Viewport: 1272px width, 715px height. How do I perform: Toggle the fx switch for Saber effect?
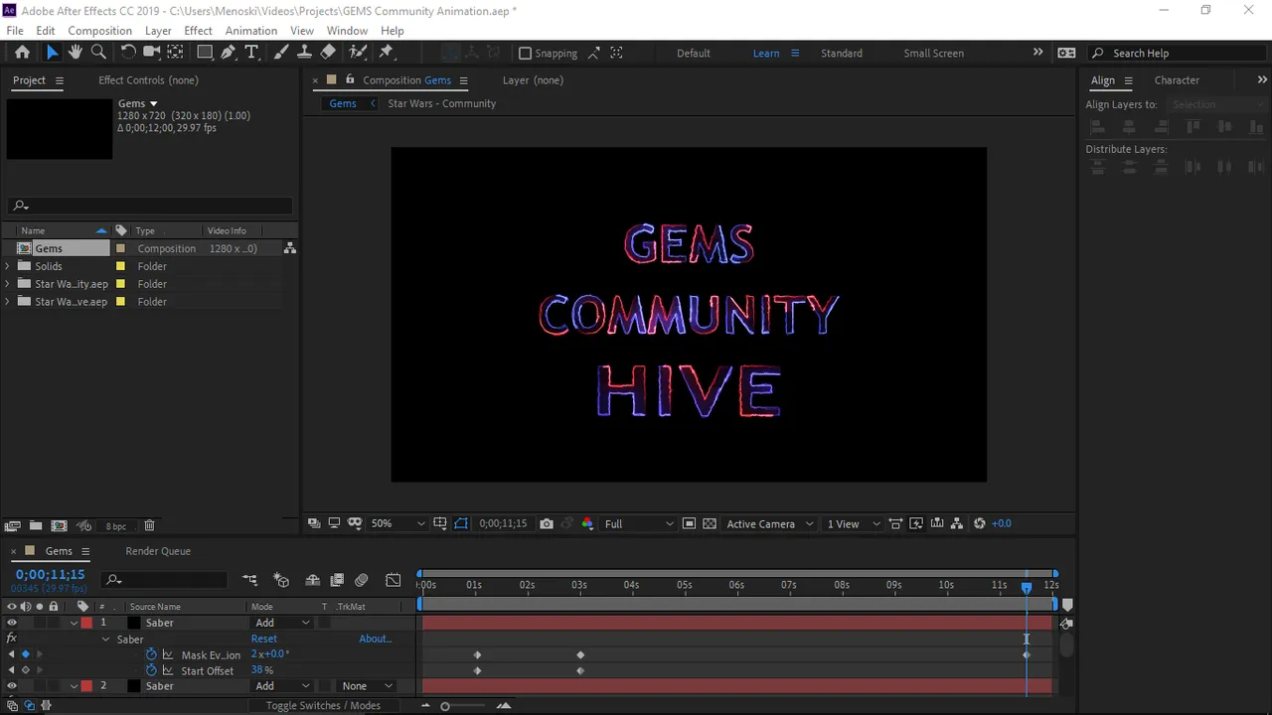tap(12, 639)
